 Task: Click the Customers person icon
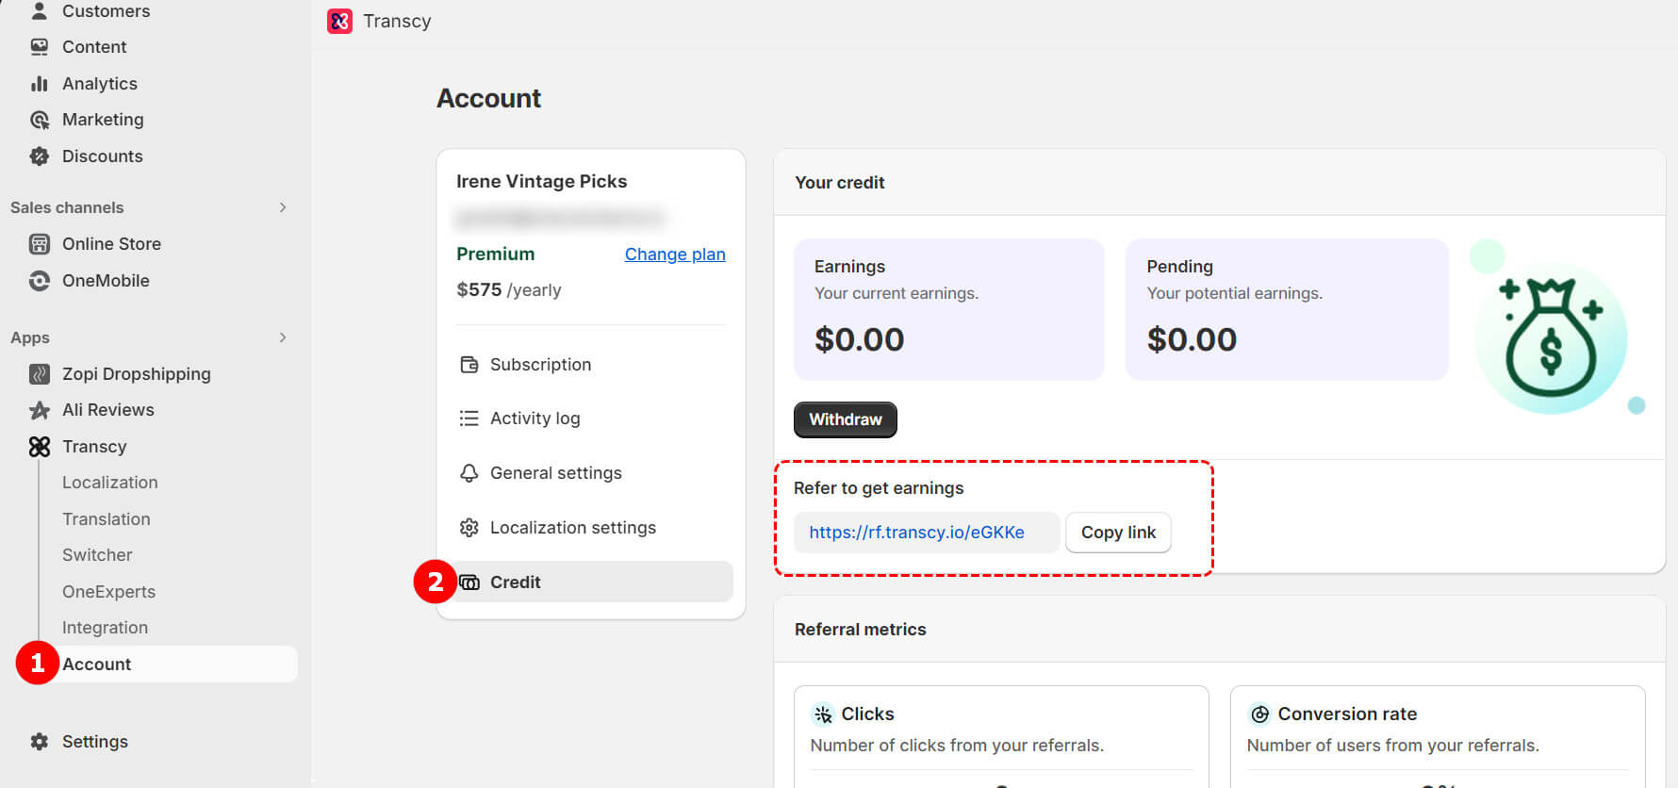[40, 11]
